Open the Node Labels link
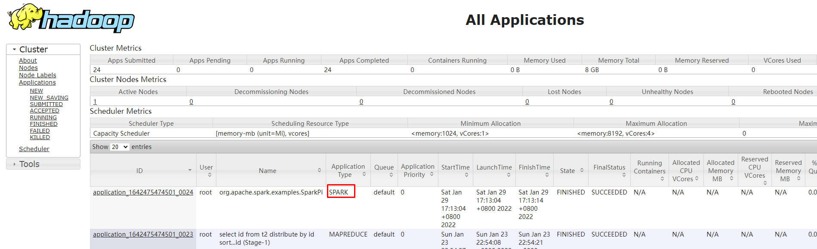Screen dimensions: 817x249 pyautogui.click(x=37, y=75)
